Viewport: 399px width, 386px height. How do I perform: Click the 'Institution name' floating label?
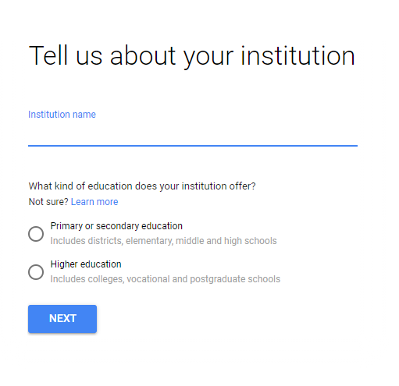(62, 115)
